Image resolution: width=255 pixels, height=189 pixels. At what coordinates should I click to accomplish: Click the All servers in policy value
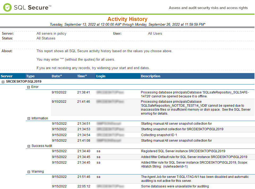51,33
